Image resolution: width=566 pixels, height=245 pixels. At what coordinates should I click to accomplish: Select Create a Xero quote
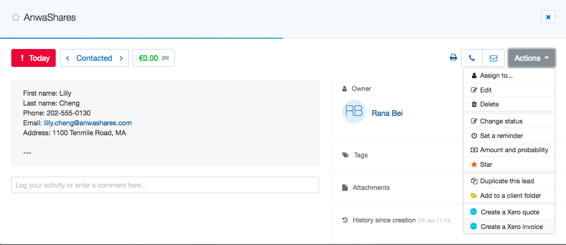click(x=509, y=212)
